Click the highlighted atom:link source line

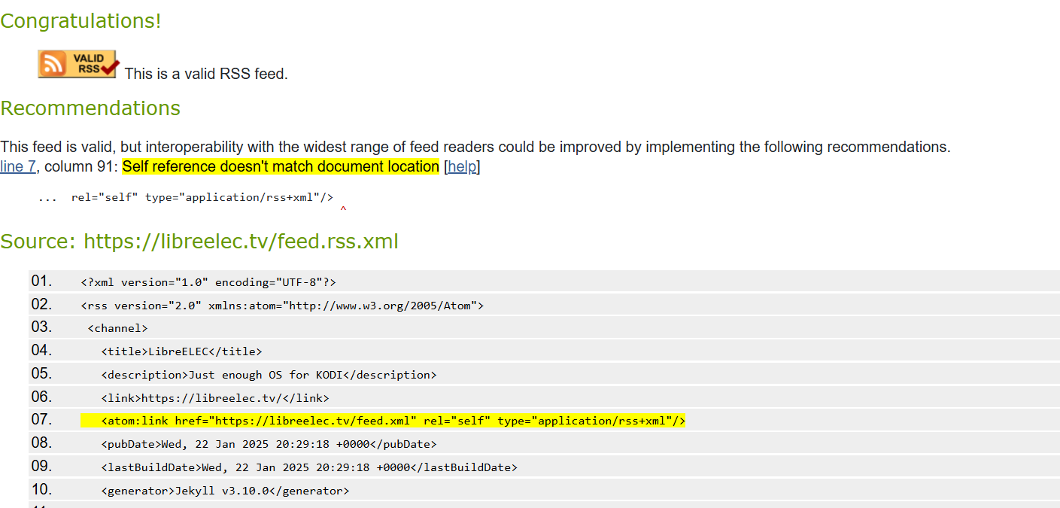(393, 421)
